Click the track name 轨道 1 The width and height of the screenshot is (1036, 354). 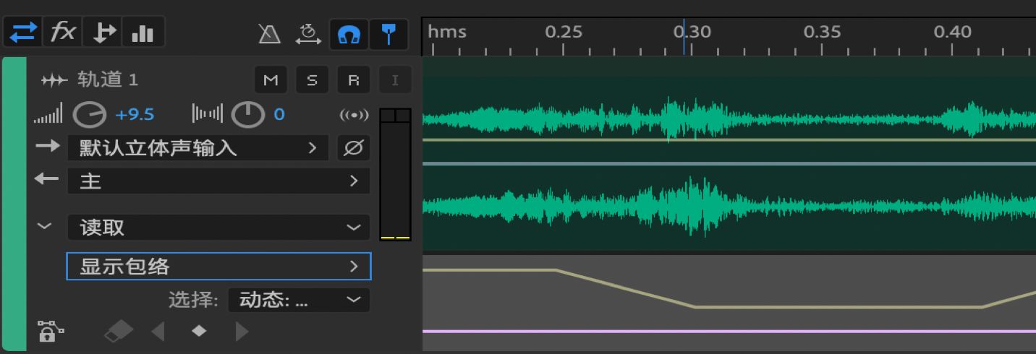click(x=108, y=79)
